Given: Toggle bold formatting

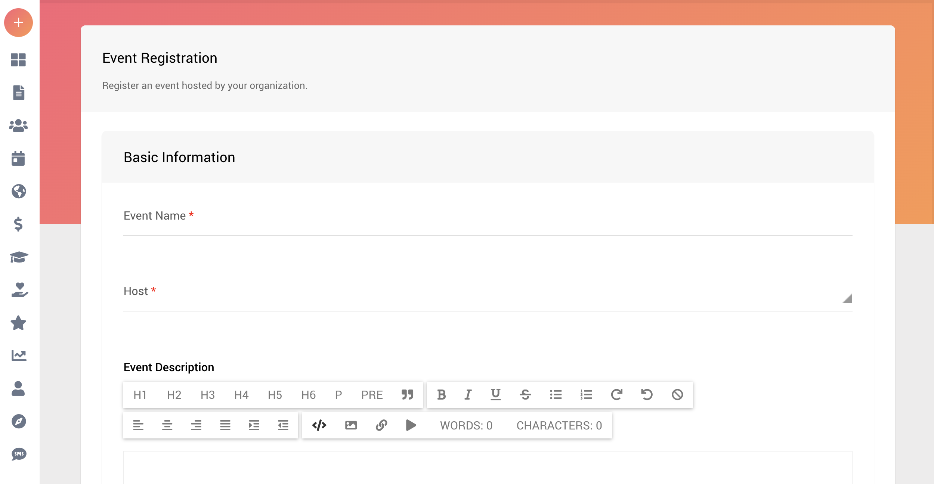Looking at the screenshot, I should point(441,395).
